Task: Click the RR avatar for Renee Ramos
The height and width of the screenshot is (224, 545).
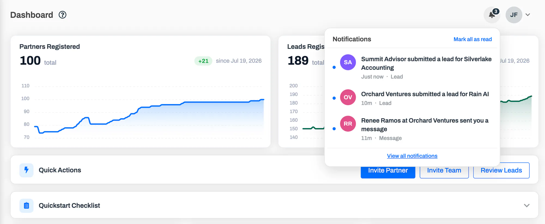Action: 348,124
